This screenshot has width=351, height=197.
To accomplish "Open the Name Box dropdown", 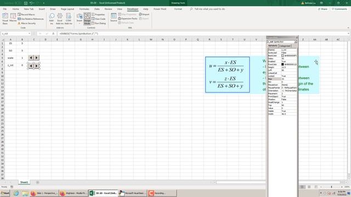I will (x=29, y=33).
